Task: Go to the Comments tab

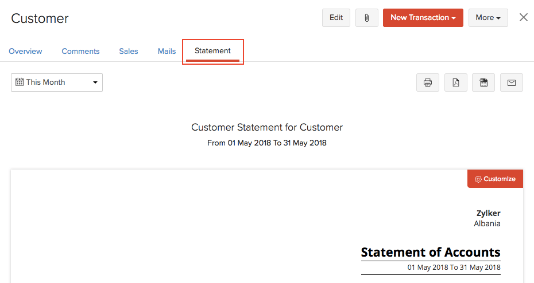Action: [x=80, y=51]
